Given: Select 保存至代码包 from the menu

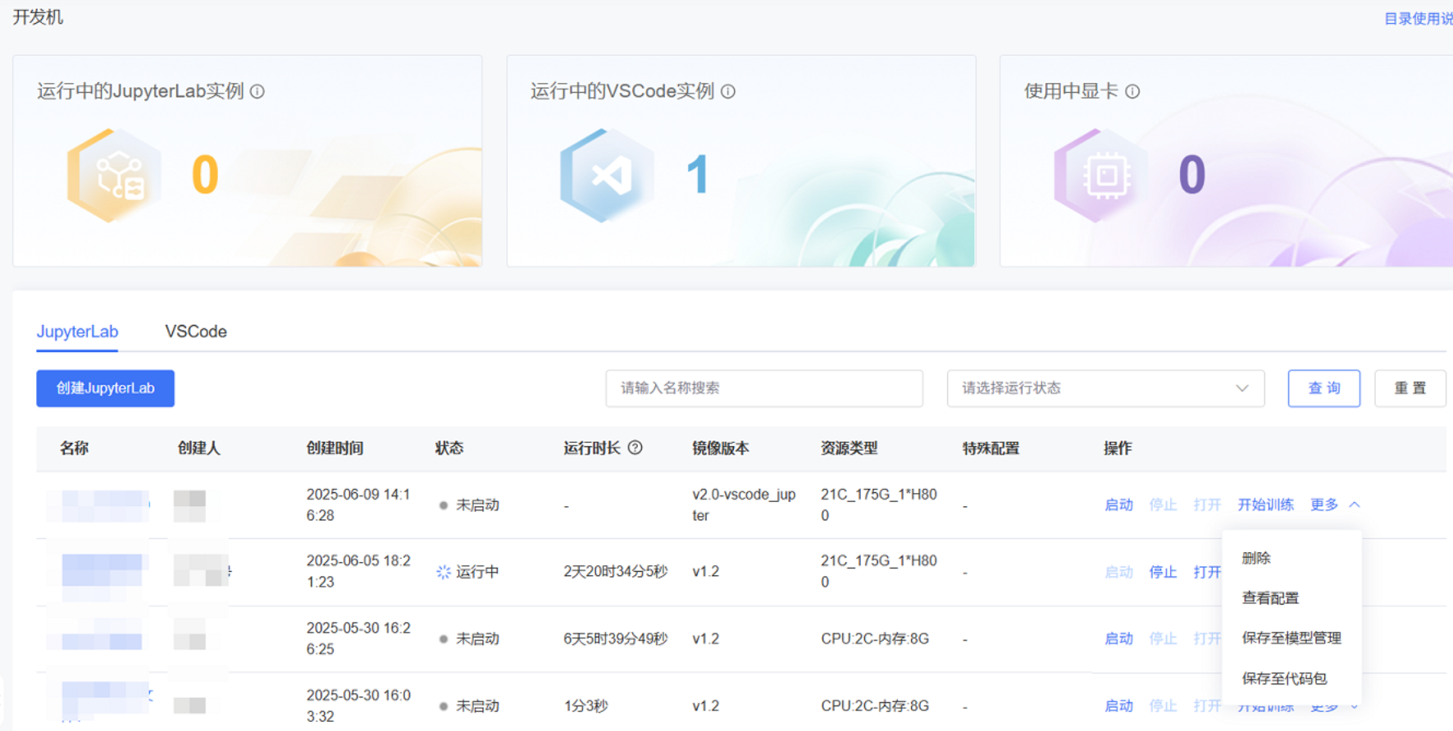Looking at the screenshot, I should pyautogui.click(x=1284, y=678).
